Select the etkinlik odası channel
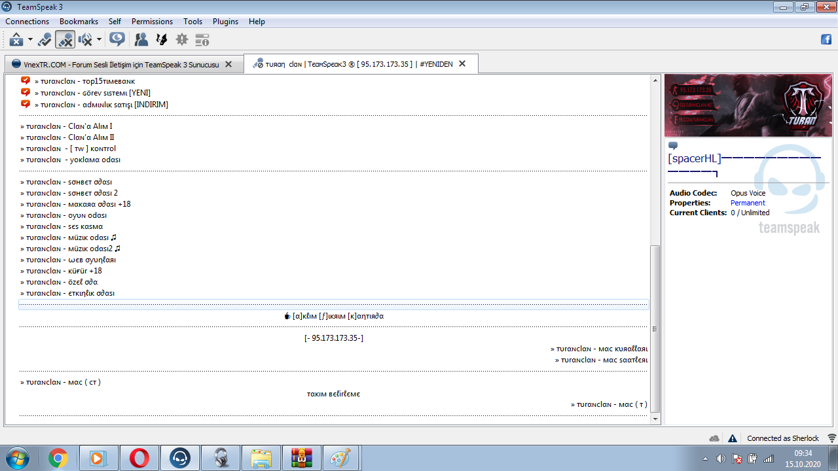The height and width of the screenshot is (471, 838). (67, 293)
